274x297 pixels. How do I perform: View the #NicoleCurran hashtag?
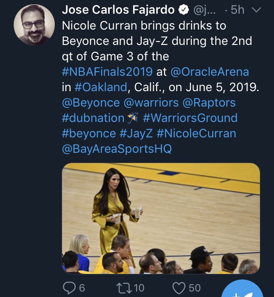[196, 134]
